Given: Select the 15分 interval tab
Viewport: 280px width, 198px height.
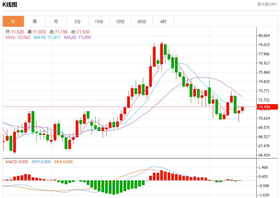Looking at the screenshot, I should tap(99, 21).
